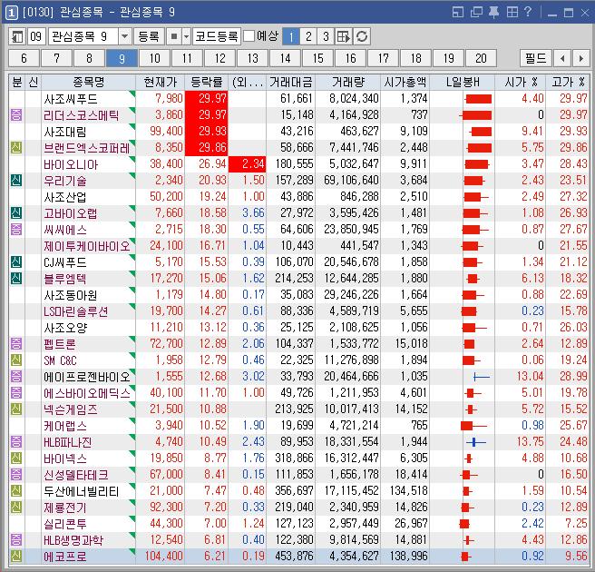Click the duplicate window icon in title bar
This screenshot has height=572, width=595.
pos(476,13)
